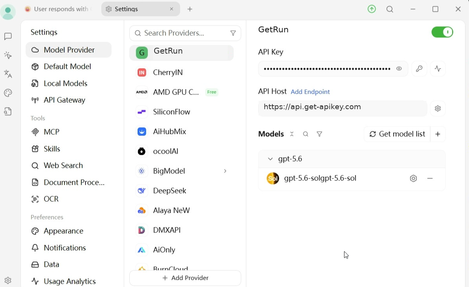The image size is (469, 287).
Task: Click the Add Endpoint link
Action: pyautogui.click(x=310, y=92)
